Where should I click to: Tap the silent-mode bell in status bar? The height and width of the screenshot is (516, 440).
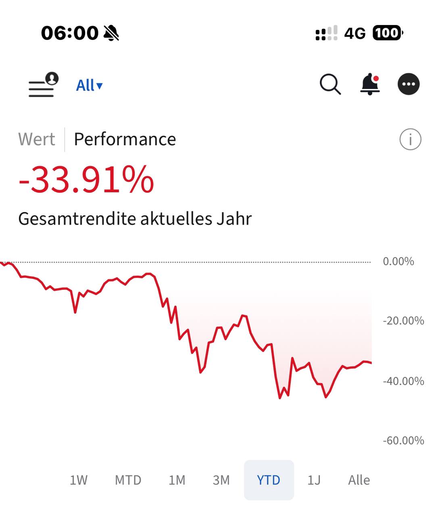coord(111,33)
